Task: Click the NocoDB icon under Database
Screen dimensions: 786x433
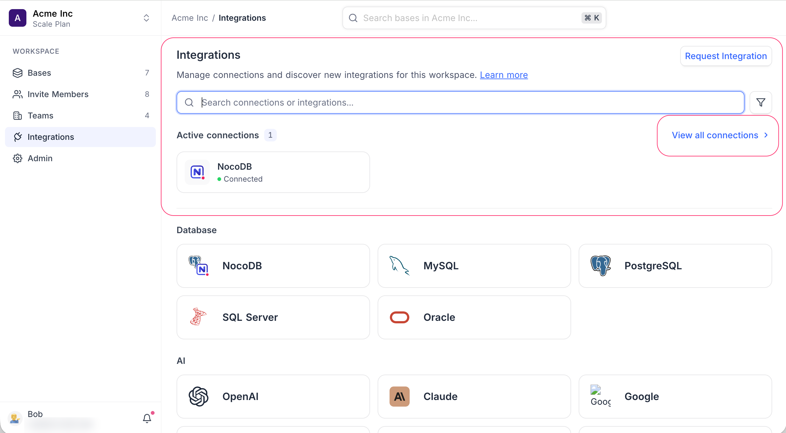Action: [199, 266]
